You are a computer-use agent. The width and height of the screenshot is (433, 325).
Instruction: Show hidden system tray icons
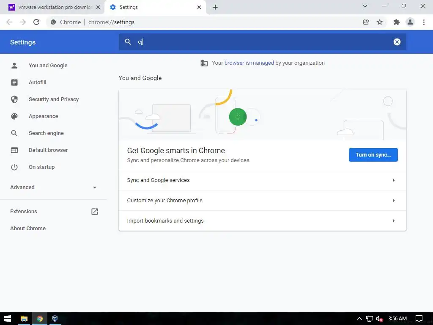[x=359, y=319]
